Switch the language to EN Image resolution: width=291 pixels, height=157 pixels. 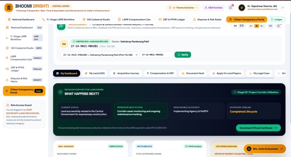[235, 26]
